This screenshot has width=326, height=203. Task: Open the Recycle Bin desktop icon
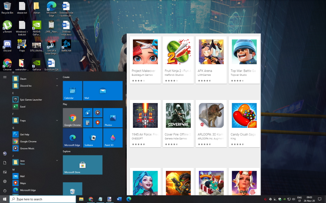coord(7,8)
